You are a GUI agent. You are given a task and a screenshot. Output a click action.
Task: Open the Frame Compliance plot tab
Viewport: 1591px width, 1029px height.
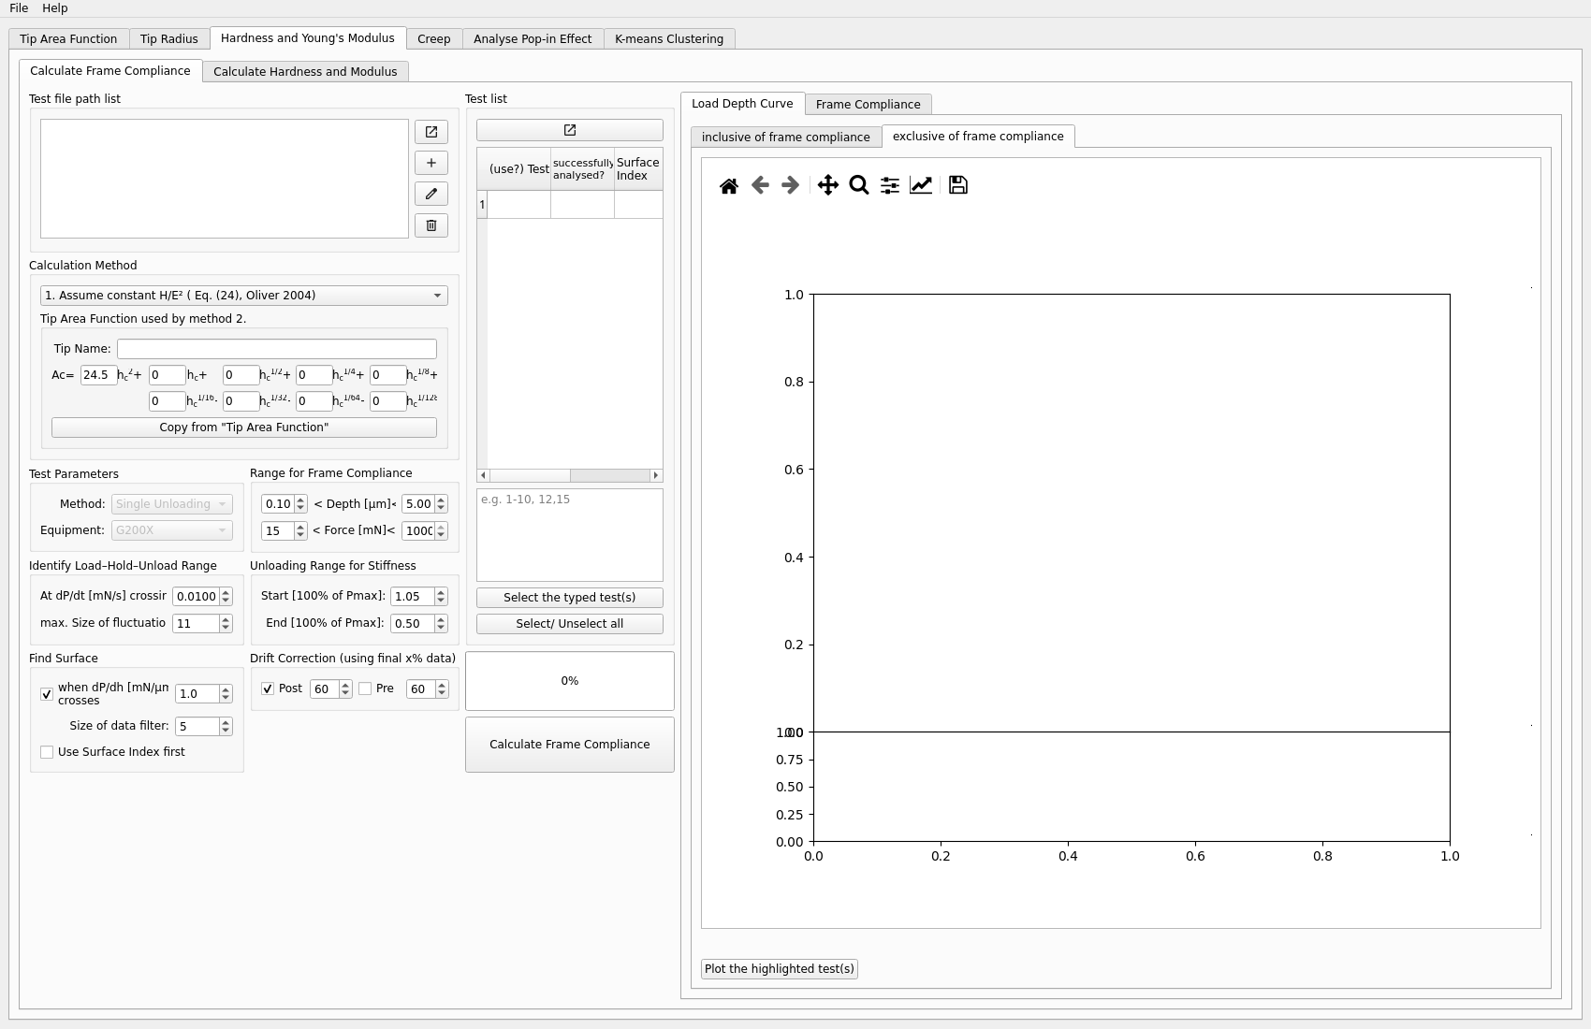pos(868,104)
